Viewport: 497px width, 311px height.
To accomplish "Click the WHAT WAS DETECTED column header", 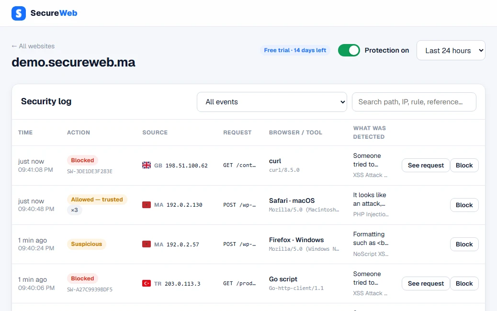I will [x=370, y=133].
